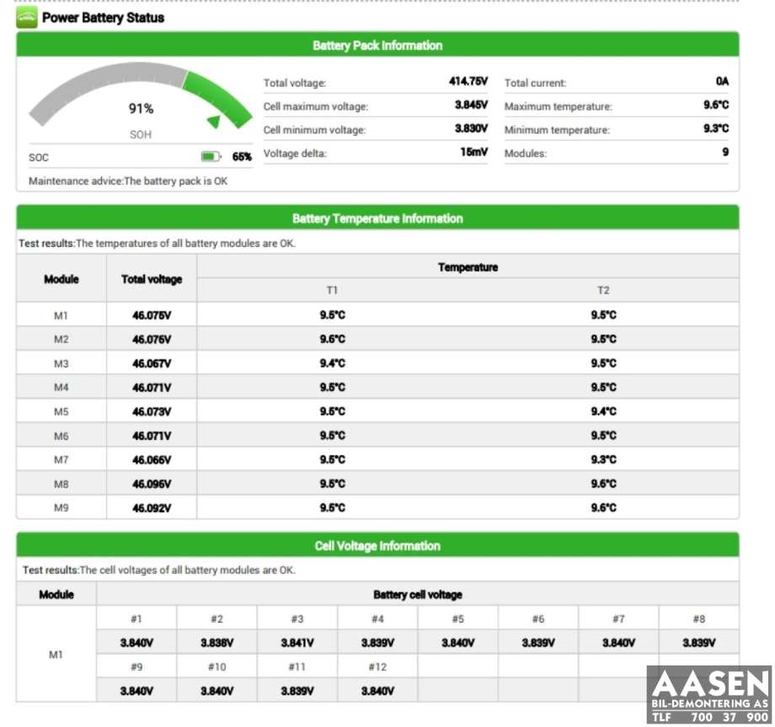The image size is (775, 727).
Task: Select module M8 total voltage 46.096V
Action: click(152, 484)
